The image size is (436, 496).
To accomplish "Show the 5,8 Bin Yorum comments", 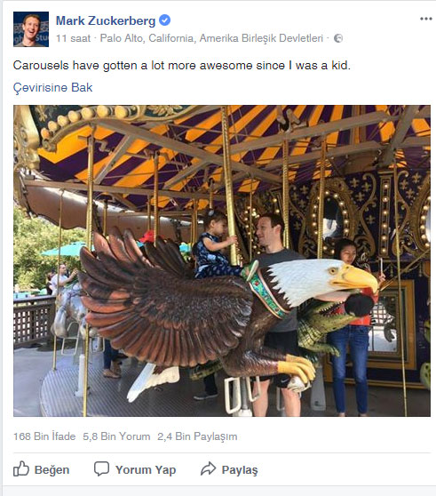I will pos(116,436).
